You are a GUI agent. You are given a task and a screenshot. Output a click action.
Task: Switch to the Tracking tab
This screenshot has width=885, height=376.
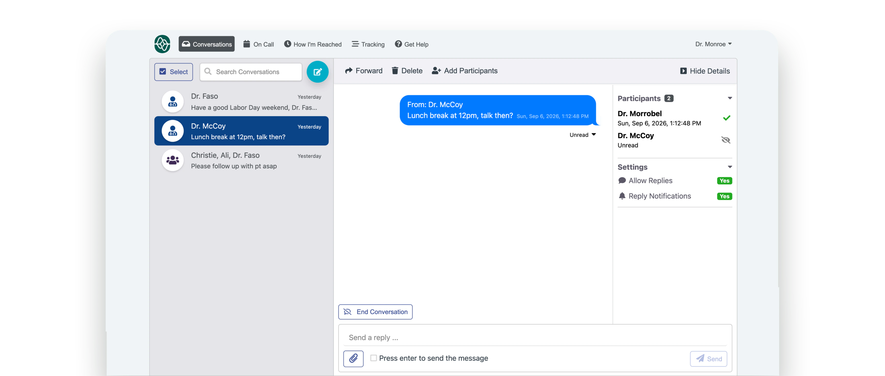coord(368,44)
